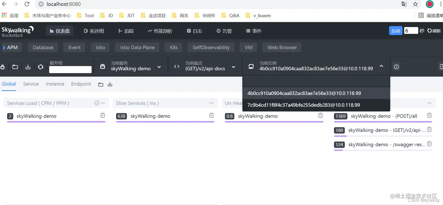The height and width of the screenshot is (205, 443).
Task: Copy the skyWalking-demo - /swagger-res endpoint name
Action: point(429,144)
